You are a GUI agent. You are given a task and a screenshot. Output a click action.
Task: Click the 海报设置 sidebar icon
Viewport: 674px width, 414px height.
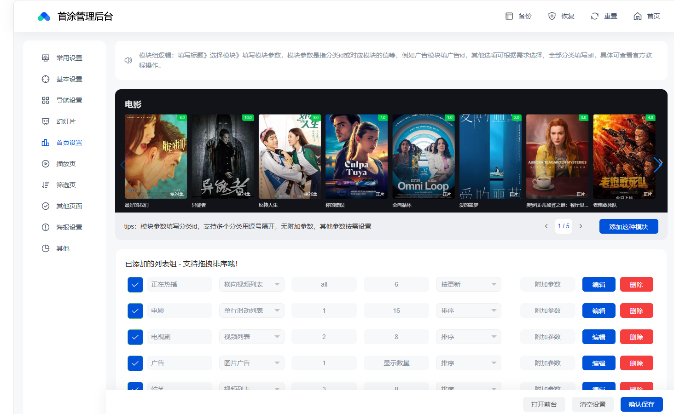pos(46,227)
